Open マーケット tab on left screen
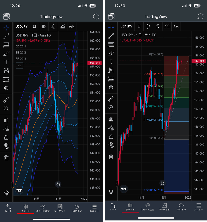207x222 pixels. click(60, 208)
